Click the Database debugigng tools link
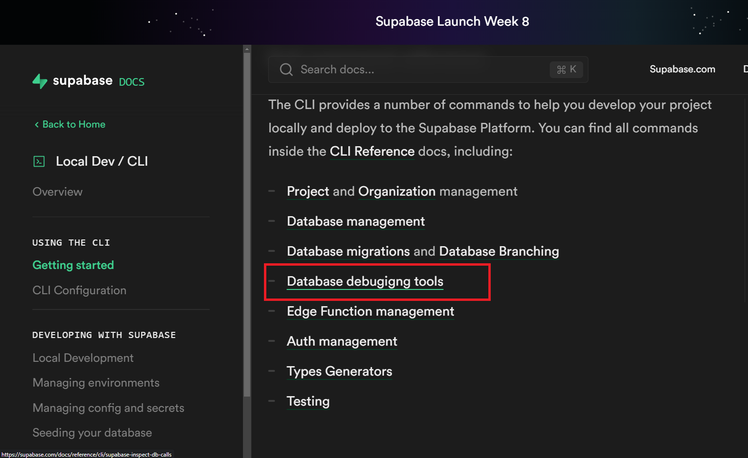 365,281
